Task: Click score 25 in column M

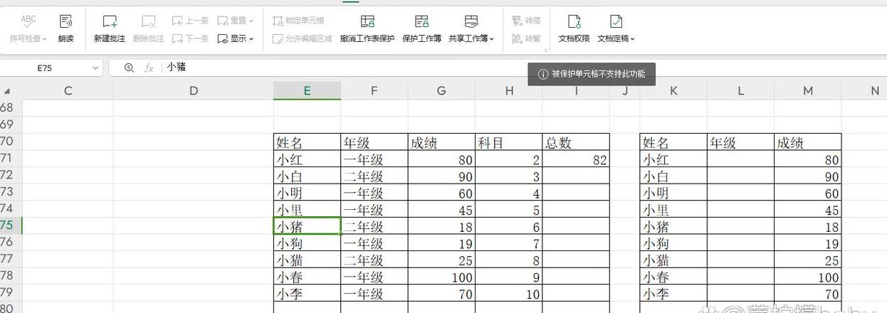Action: click(807, 259)
